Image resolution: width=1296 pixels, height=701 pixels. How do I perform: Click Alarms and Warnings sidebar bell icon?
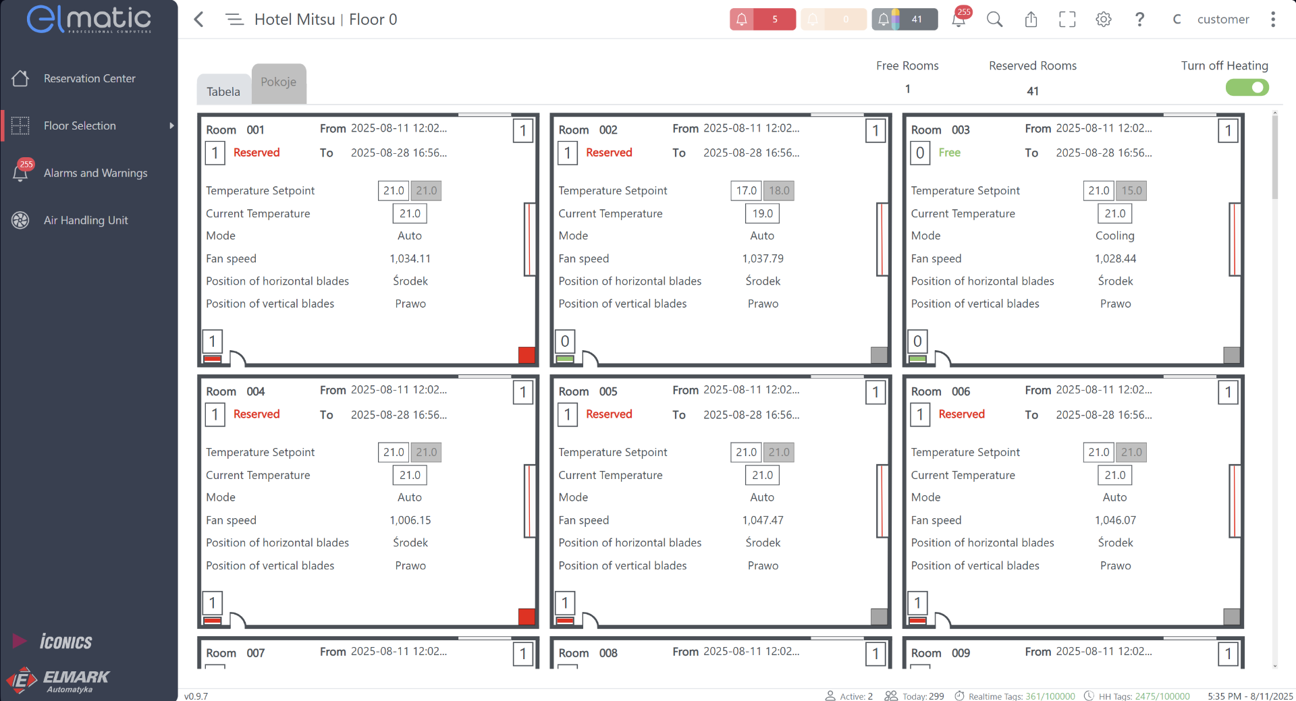20,173
